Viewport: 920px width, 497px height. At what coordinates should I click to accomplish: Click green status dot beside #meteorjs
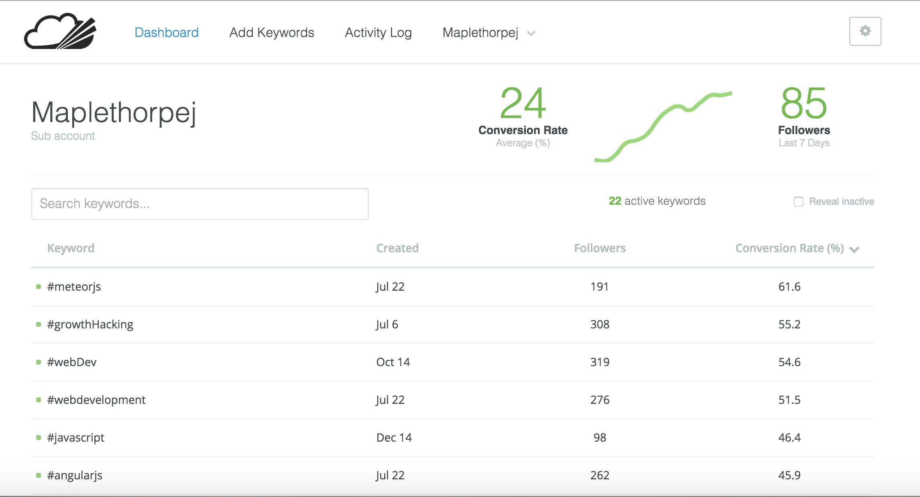39,287
